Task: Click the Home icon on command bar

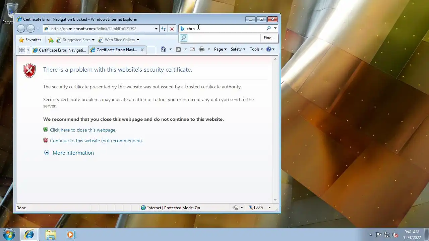Action: (164, 49)
